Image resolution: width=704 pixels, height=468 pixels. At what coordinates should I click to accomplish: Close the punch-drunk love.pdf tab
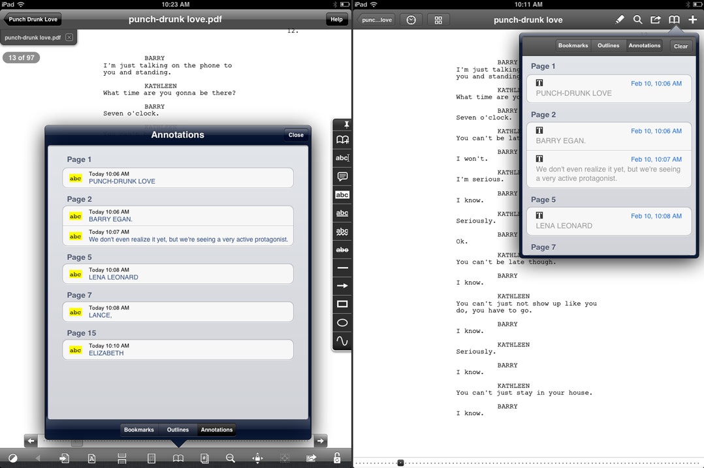[x=69, y=37]
